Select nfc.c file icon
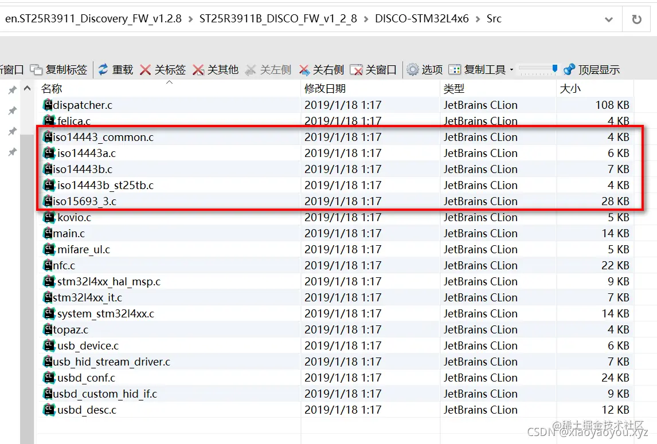Viewport: 657px width, 444px height. tap(49, 265)
